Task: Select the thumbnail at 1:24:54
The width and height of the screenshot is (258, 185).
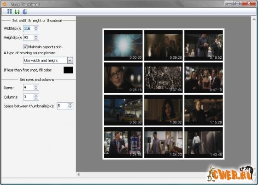Action: point(123,142)
